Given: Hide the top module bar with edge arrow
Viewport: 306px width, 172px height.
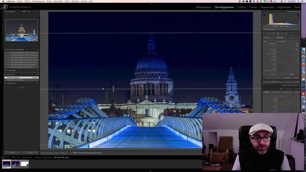Looking at the screenshot, I should (x=151, y=4).
